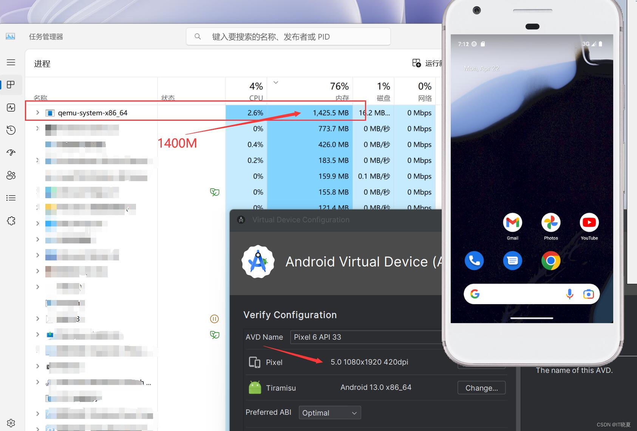
Task: Open Gmail app on the emulator
Action: 512,222
